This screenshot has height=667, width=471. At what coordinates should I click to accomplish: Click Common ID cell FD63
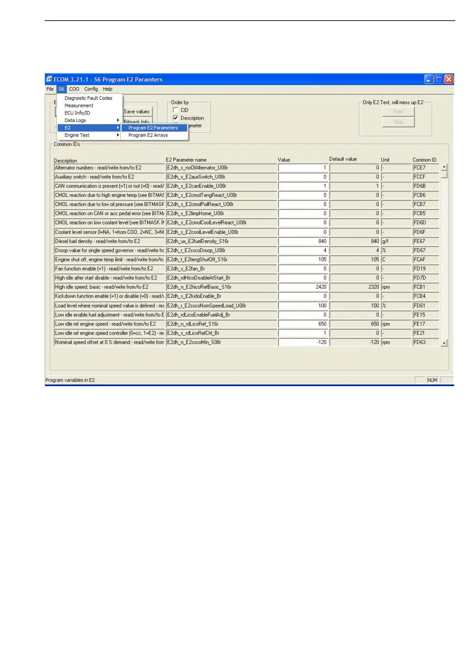(x=426, y=342)
